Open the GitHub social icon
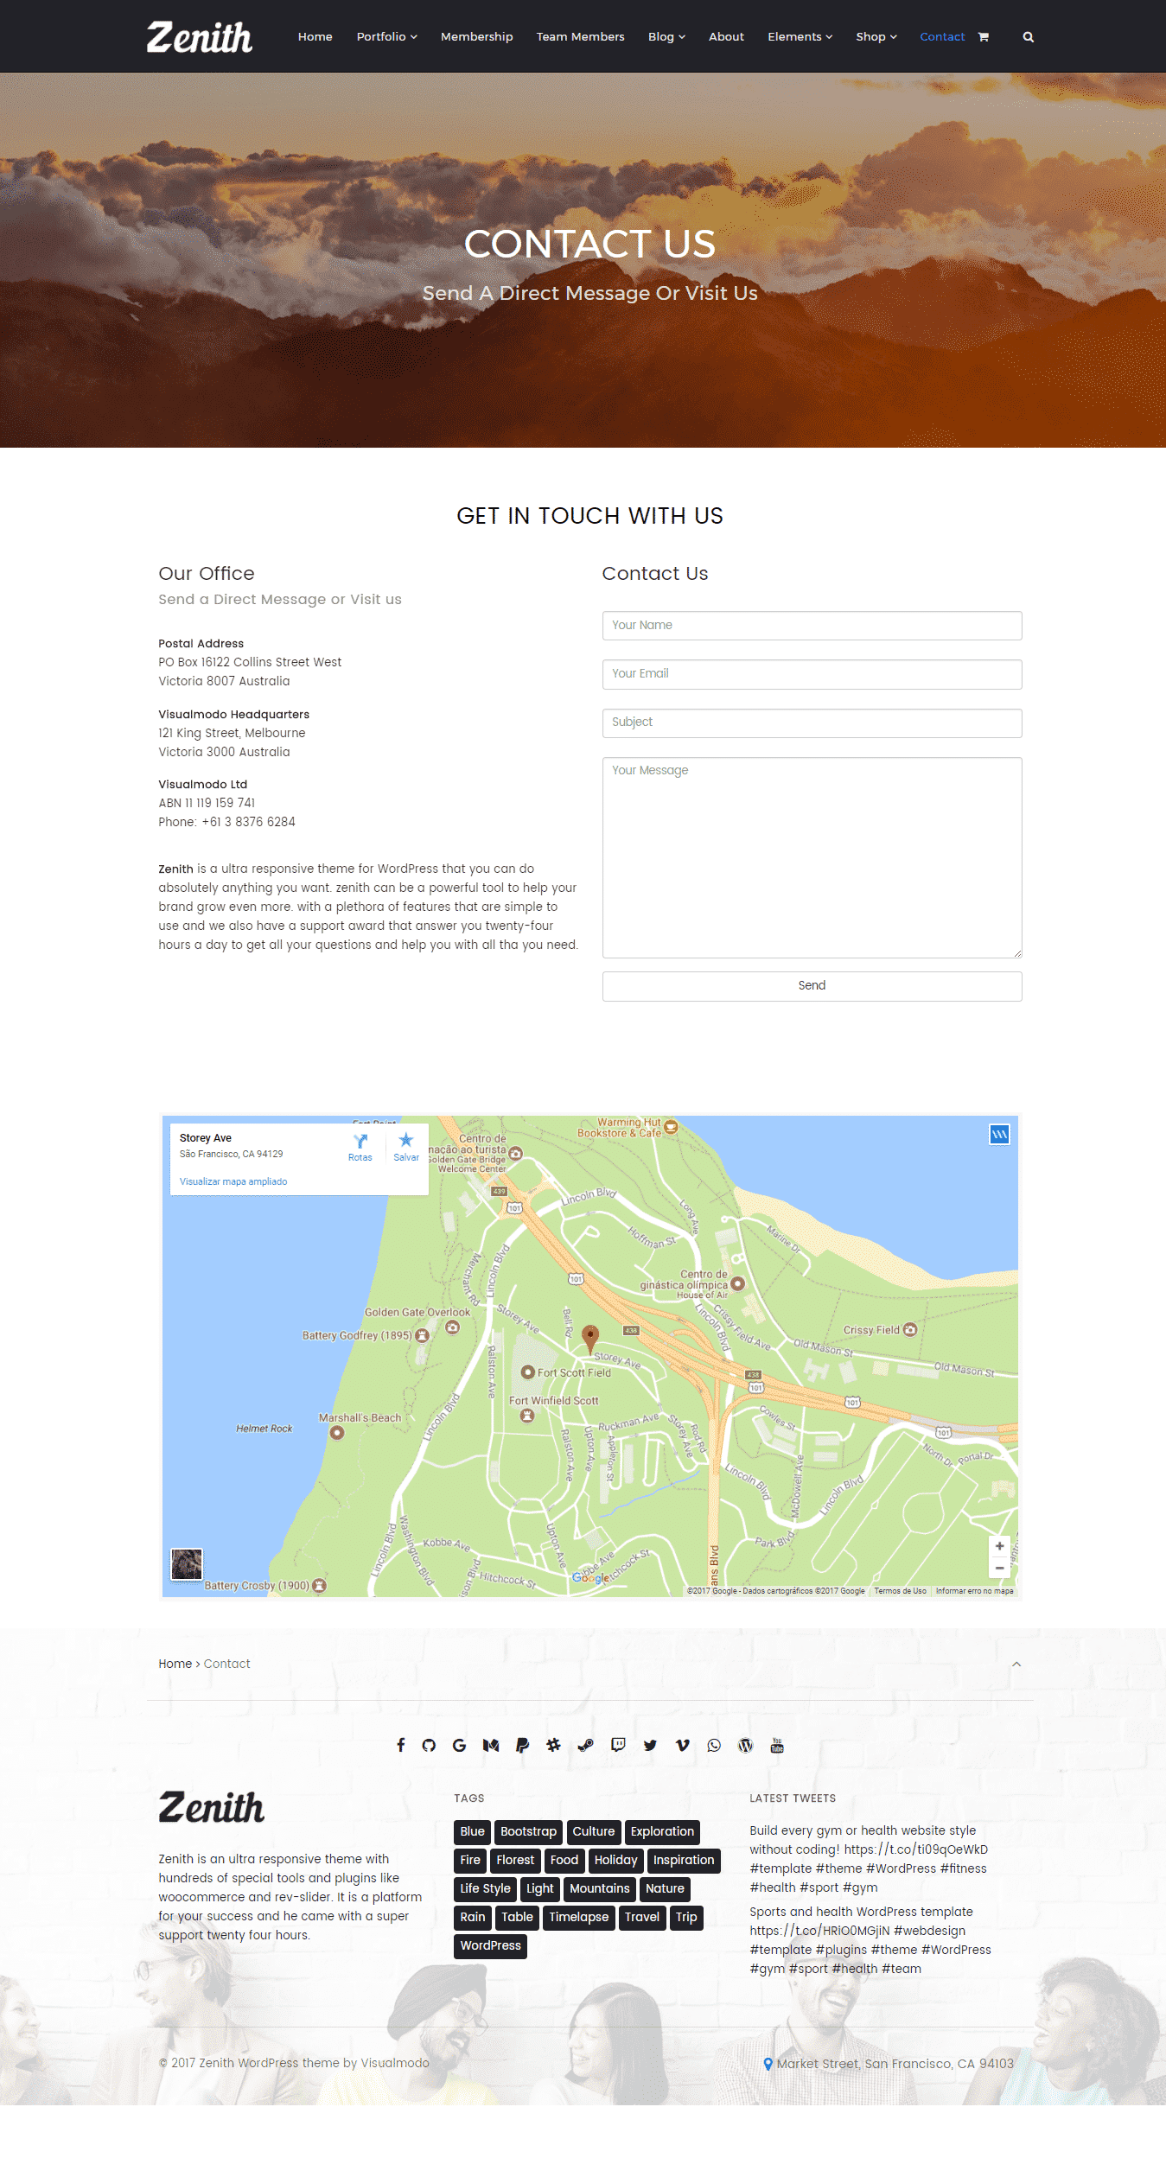This screenshot has height=2177, width=1166. coord(429,1745)
